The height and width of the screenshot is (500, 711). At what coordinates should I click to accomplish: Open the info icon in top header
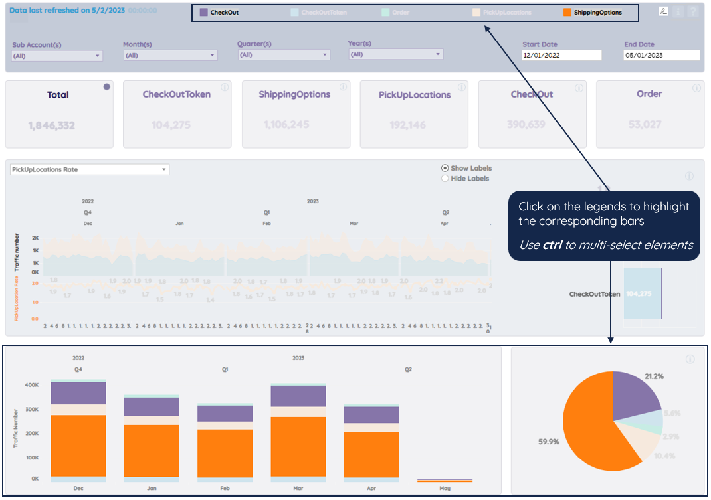[678, 11]
